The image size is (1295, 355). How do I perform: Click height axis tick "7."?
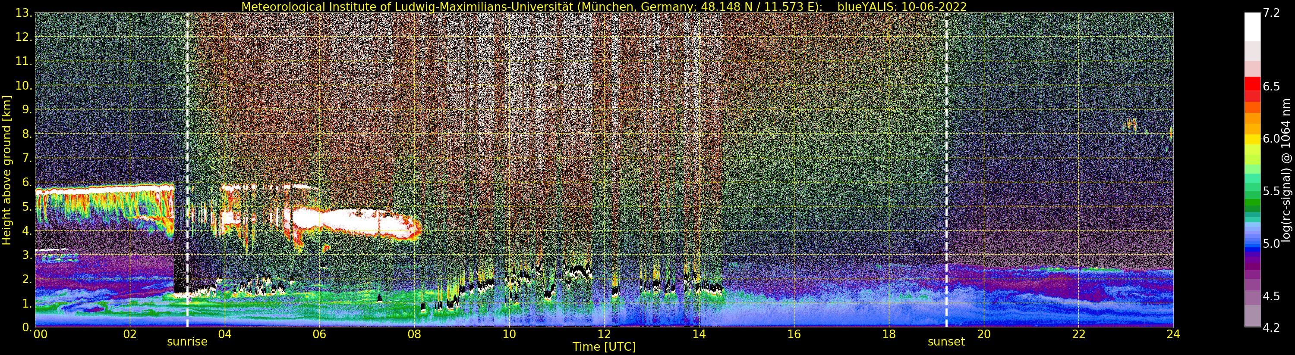tap(27, 158)
